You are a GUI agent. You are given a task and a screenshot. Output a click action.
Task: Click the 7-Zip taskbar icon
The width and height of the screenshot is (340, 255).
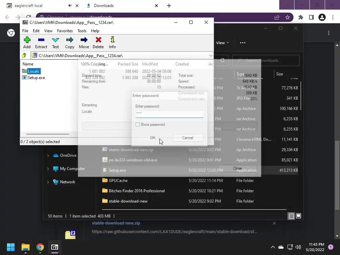click(55, 247)
